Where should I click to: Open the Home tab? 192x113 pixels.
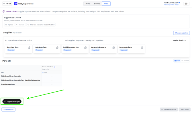(x=88, y=4)
